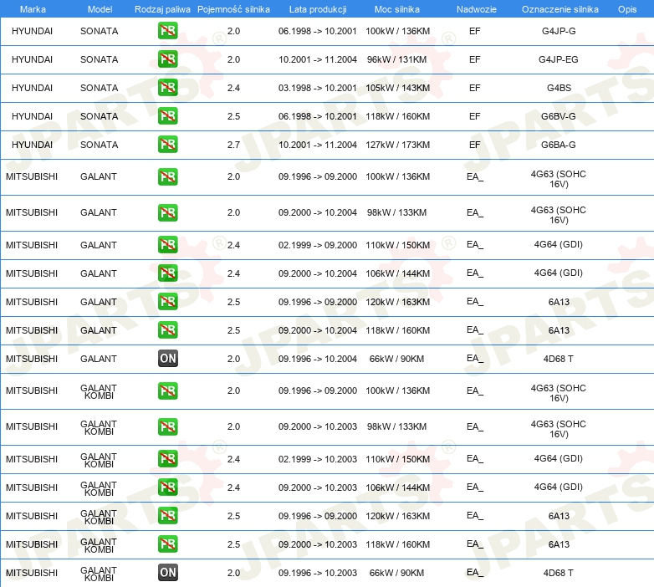Select engine code G4JP-EG
The width and height of the screenshot is (654, 587).
coord(559,59)
